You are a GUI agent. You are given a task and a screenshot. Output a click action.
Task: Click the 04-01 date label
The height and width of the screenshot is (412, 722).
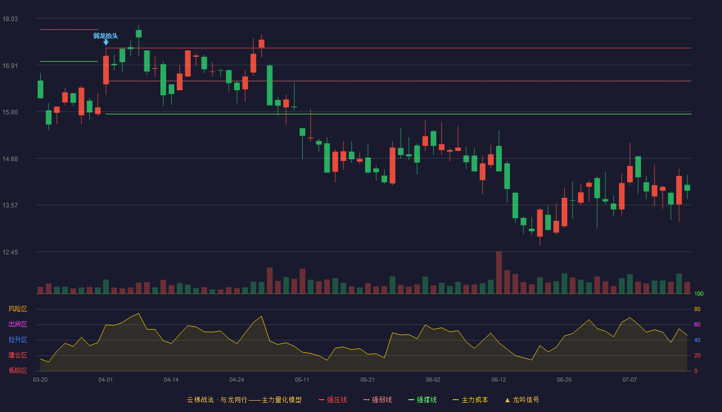106,380
